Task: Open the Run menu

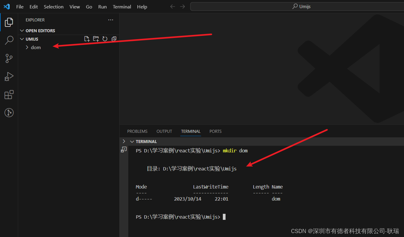Action: coord(103,7)
